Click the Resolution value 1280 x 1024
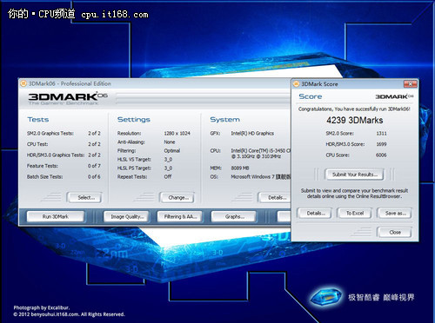Image resolution: width=435 pixels, height=323 pixels. [x=177, y=134]
